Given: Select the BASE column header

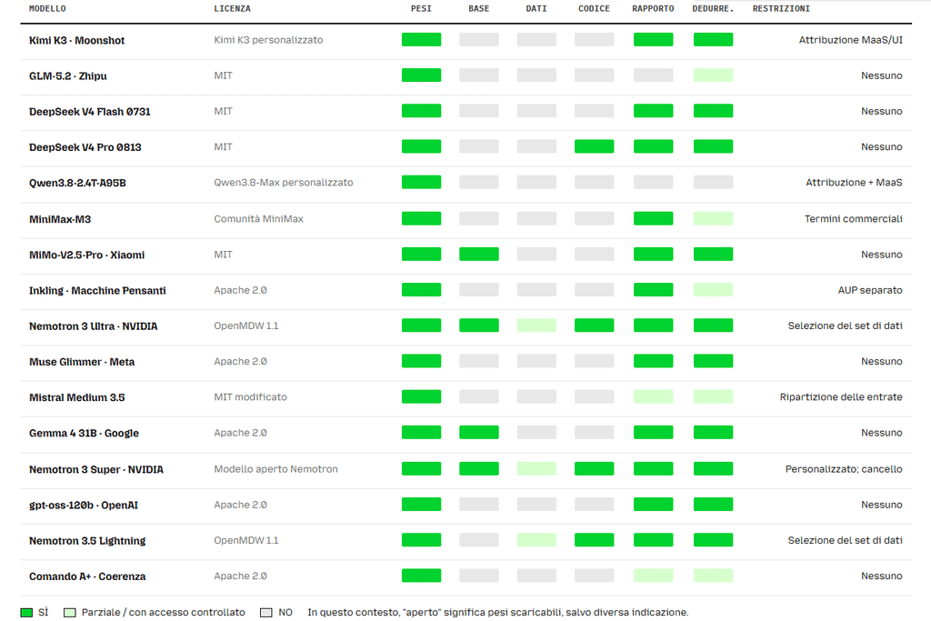Looking at the screenshot, I should 478,9.
